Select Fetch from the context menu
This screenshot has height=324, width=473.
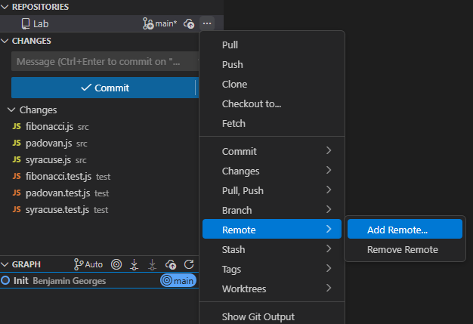coord(233,123)
